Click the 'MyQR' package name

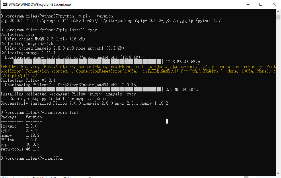pos(5,131)
